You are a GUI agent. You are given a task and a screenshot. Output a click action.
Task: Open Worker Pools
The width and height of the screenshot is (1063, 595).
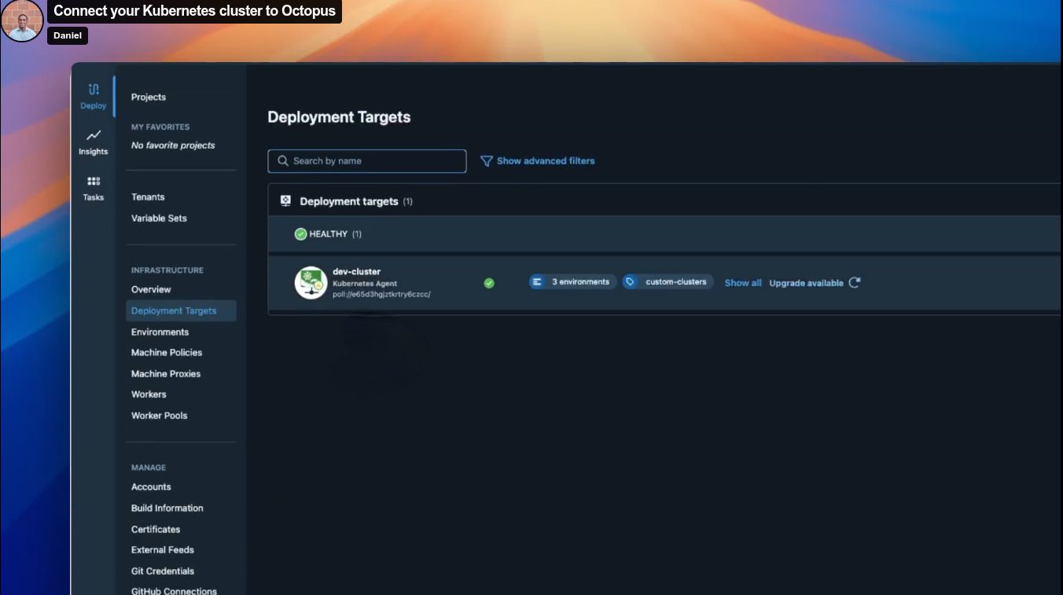coord(160,416)
